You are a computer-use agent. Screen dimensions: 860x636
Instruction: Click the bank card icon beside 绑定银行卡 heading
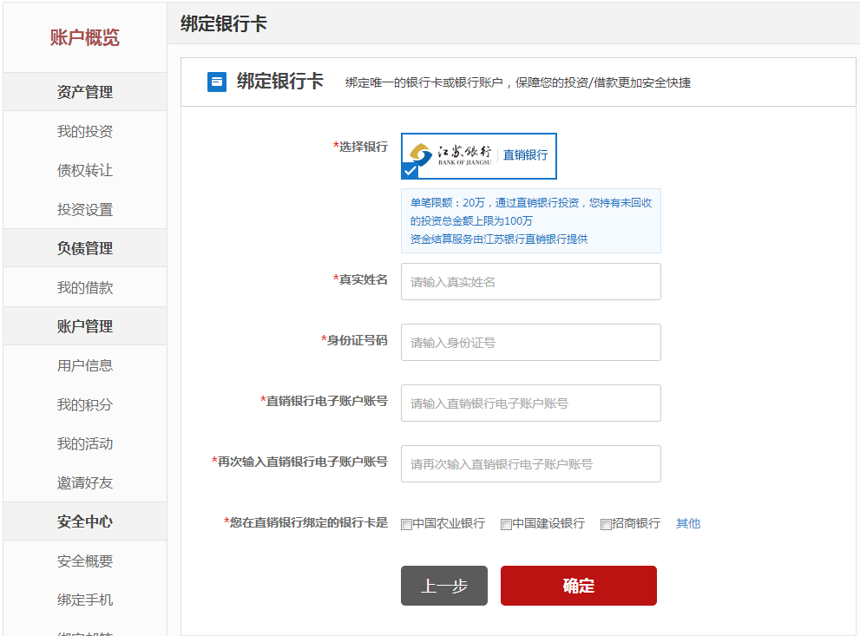216,82
